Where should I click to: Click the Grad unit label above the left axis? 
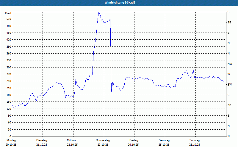pyautogui.click(x=8, y=13)
